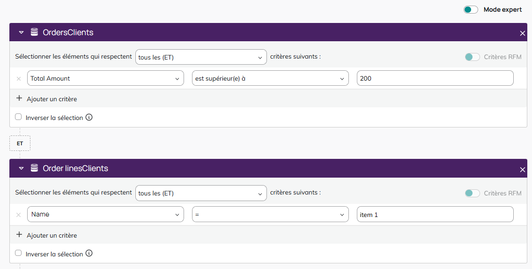Viewport: 532px width, 269px height.
Task: Close the OrdersClients block
Action: click(522, 33)
